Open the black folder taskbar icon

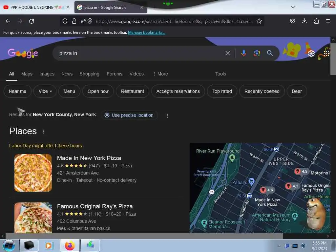(29, 245)
